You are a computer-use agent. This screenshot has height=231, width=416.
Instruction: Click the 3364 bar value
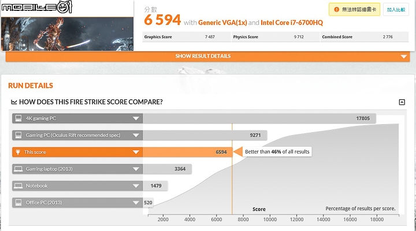pyautogui.click(x=180, y=169)
